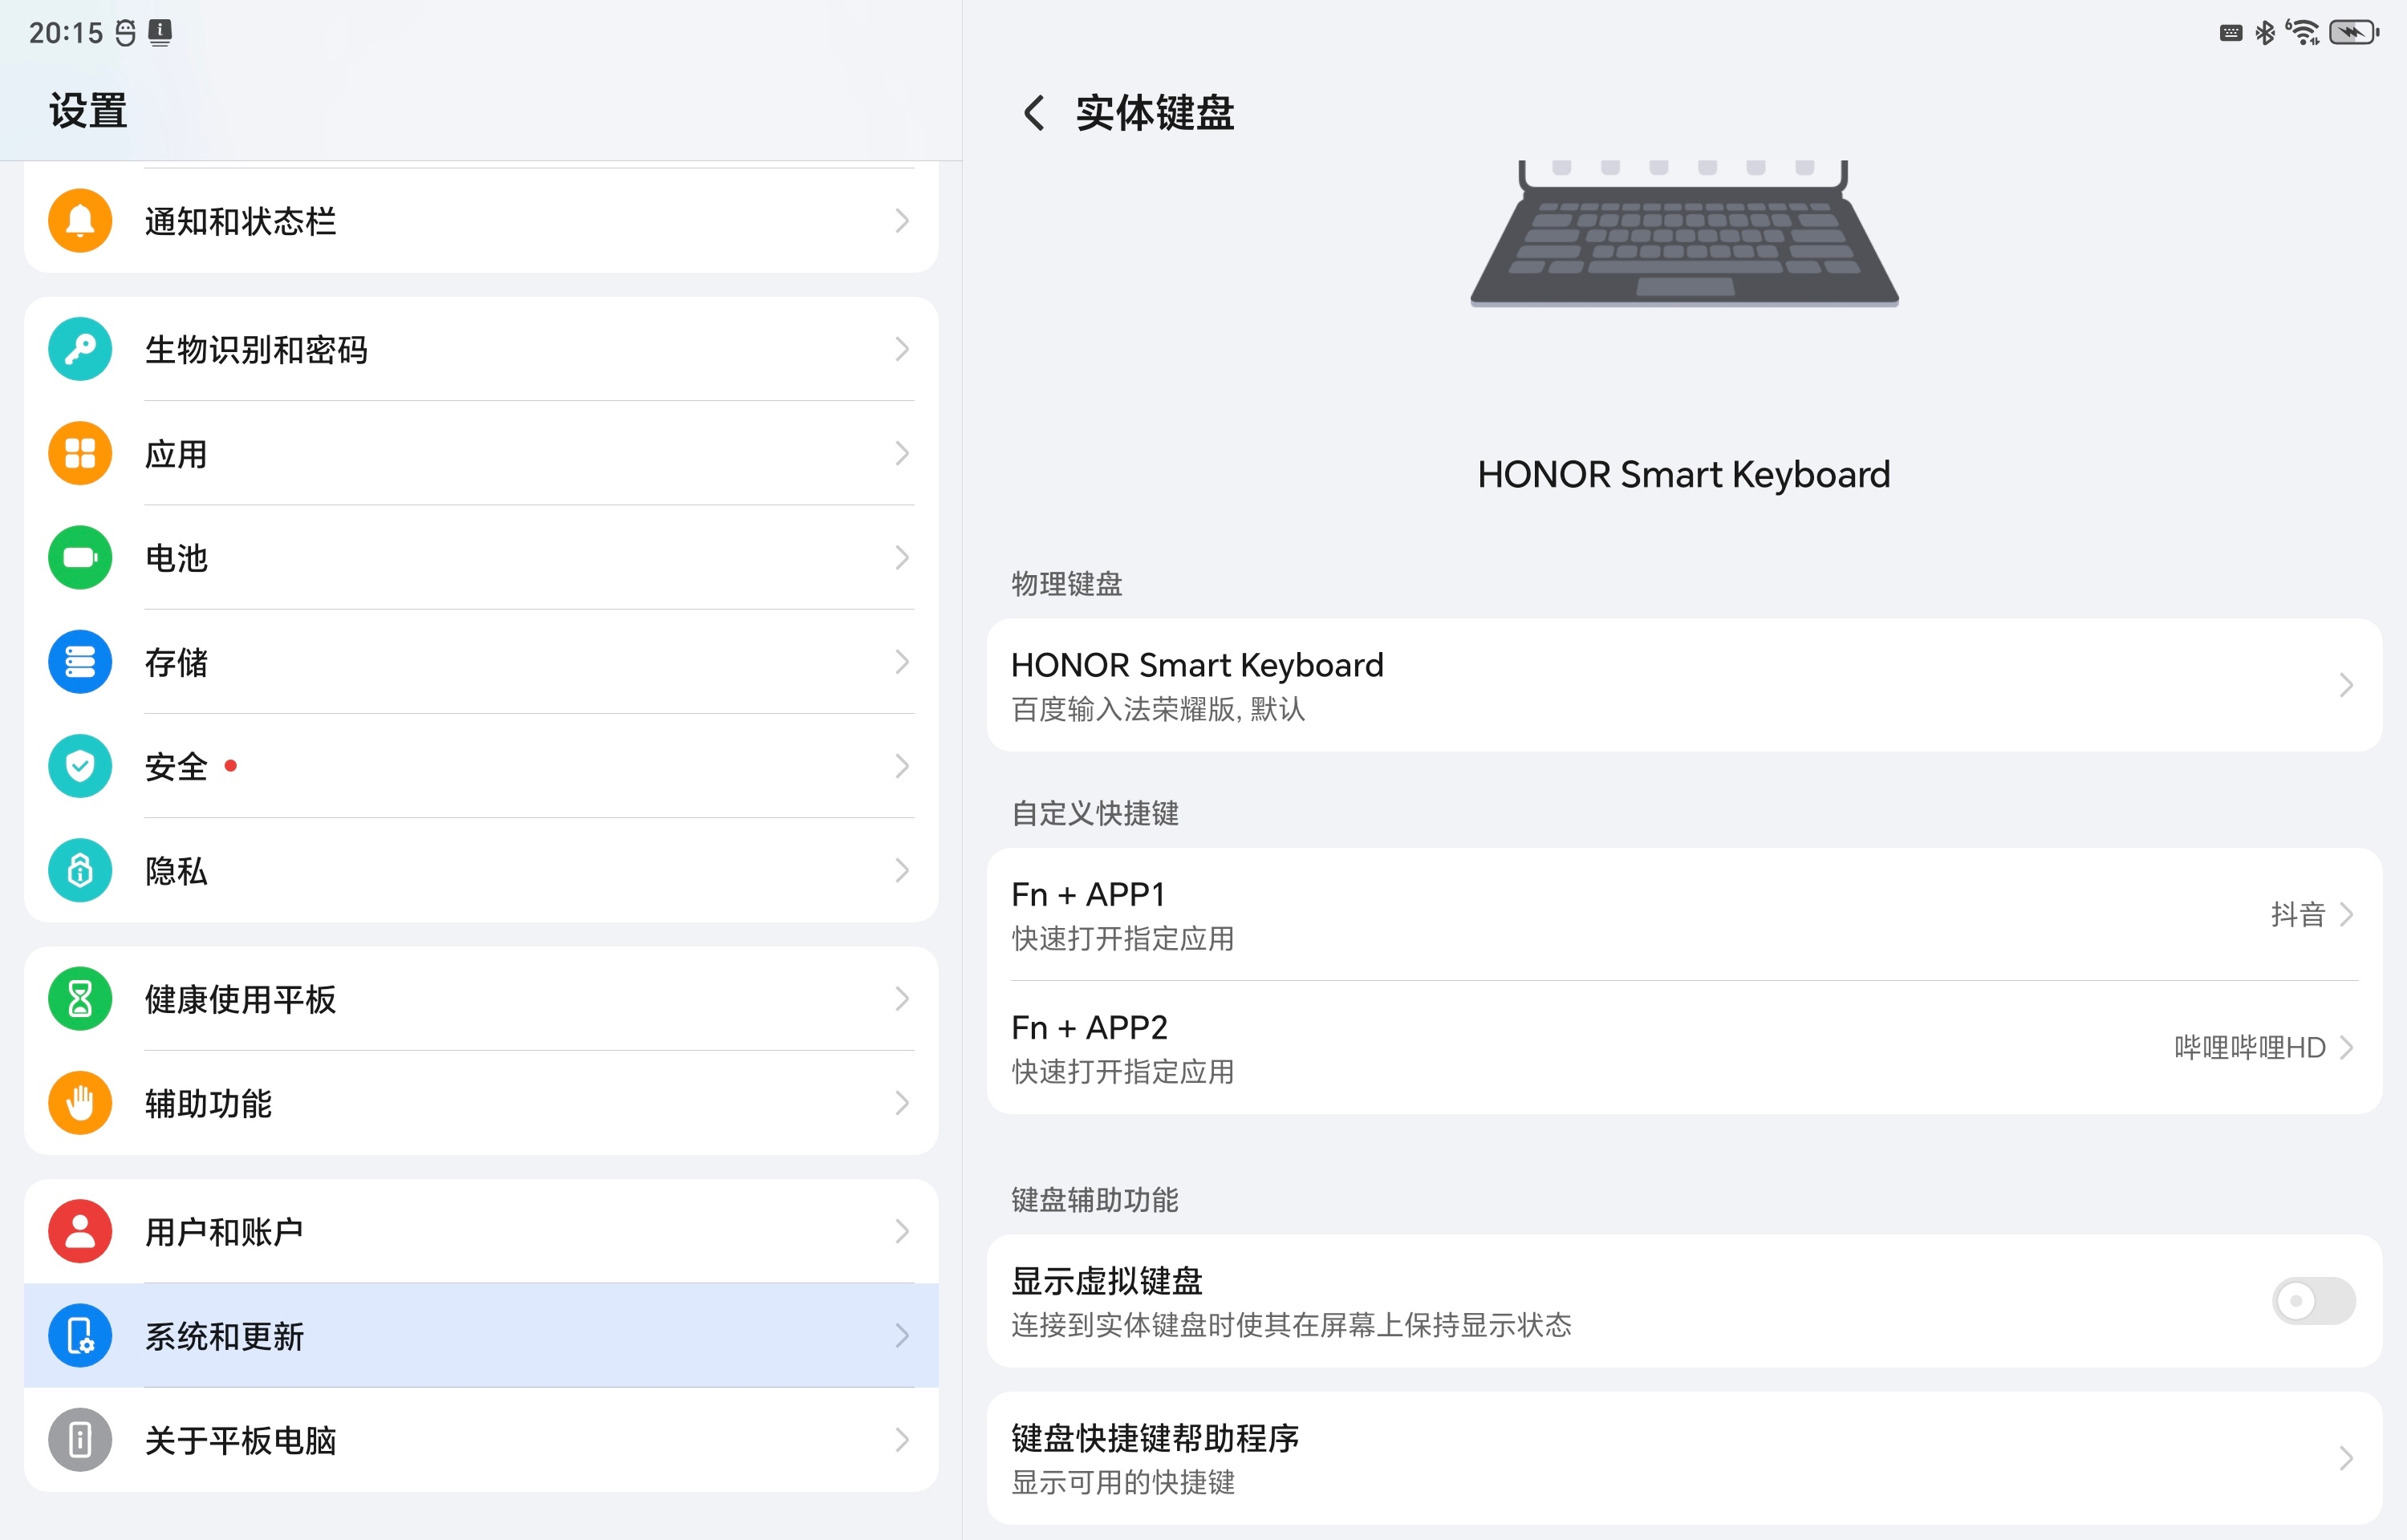
Task: Open 安全 settings
Action: (x=481, y=766)
